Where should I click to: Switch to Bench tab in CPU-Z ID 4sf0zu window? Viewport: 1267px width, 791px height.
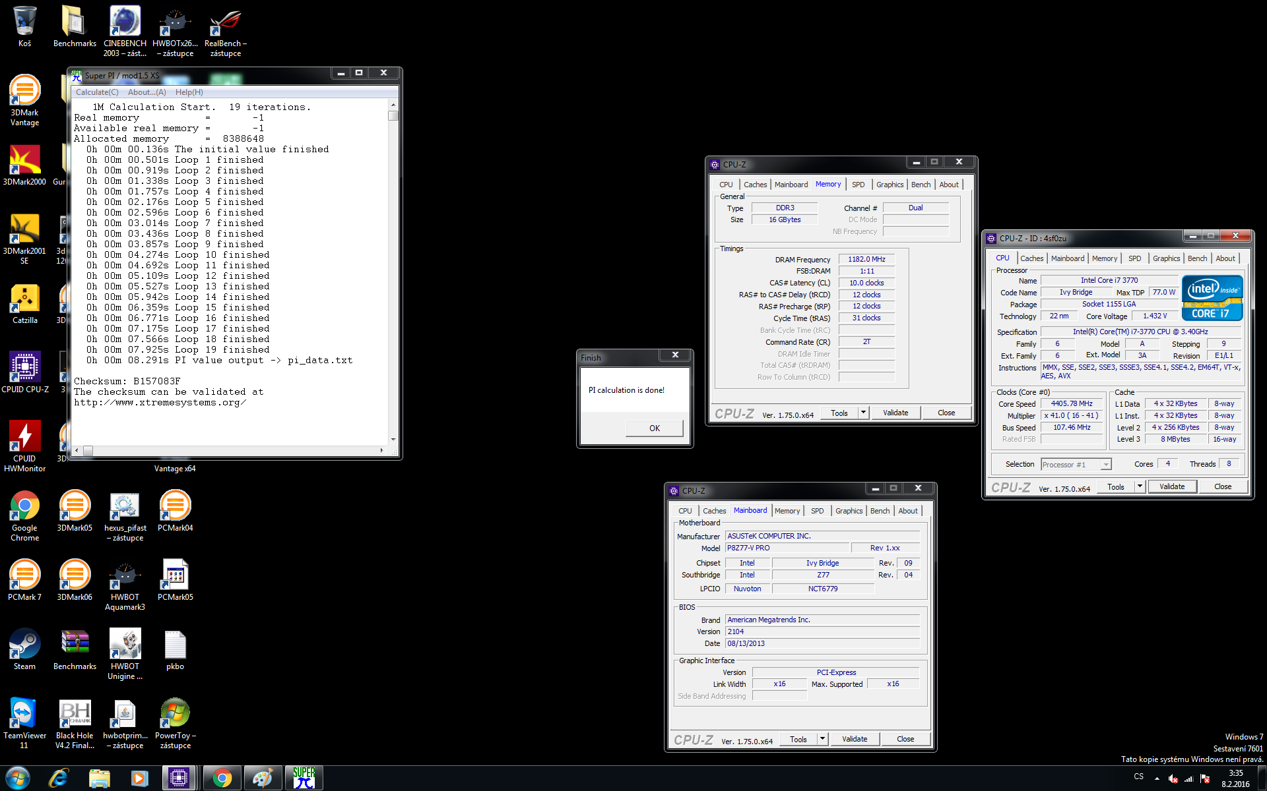(1197, 258)
